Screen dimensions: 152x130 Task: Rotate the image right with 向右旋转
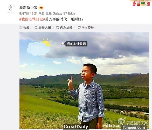pos(86,28)
